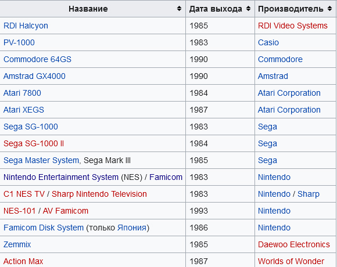Open the Casio manufacturer link
Viewport: 337px width, 267px height.
click(x=268, y=42)
